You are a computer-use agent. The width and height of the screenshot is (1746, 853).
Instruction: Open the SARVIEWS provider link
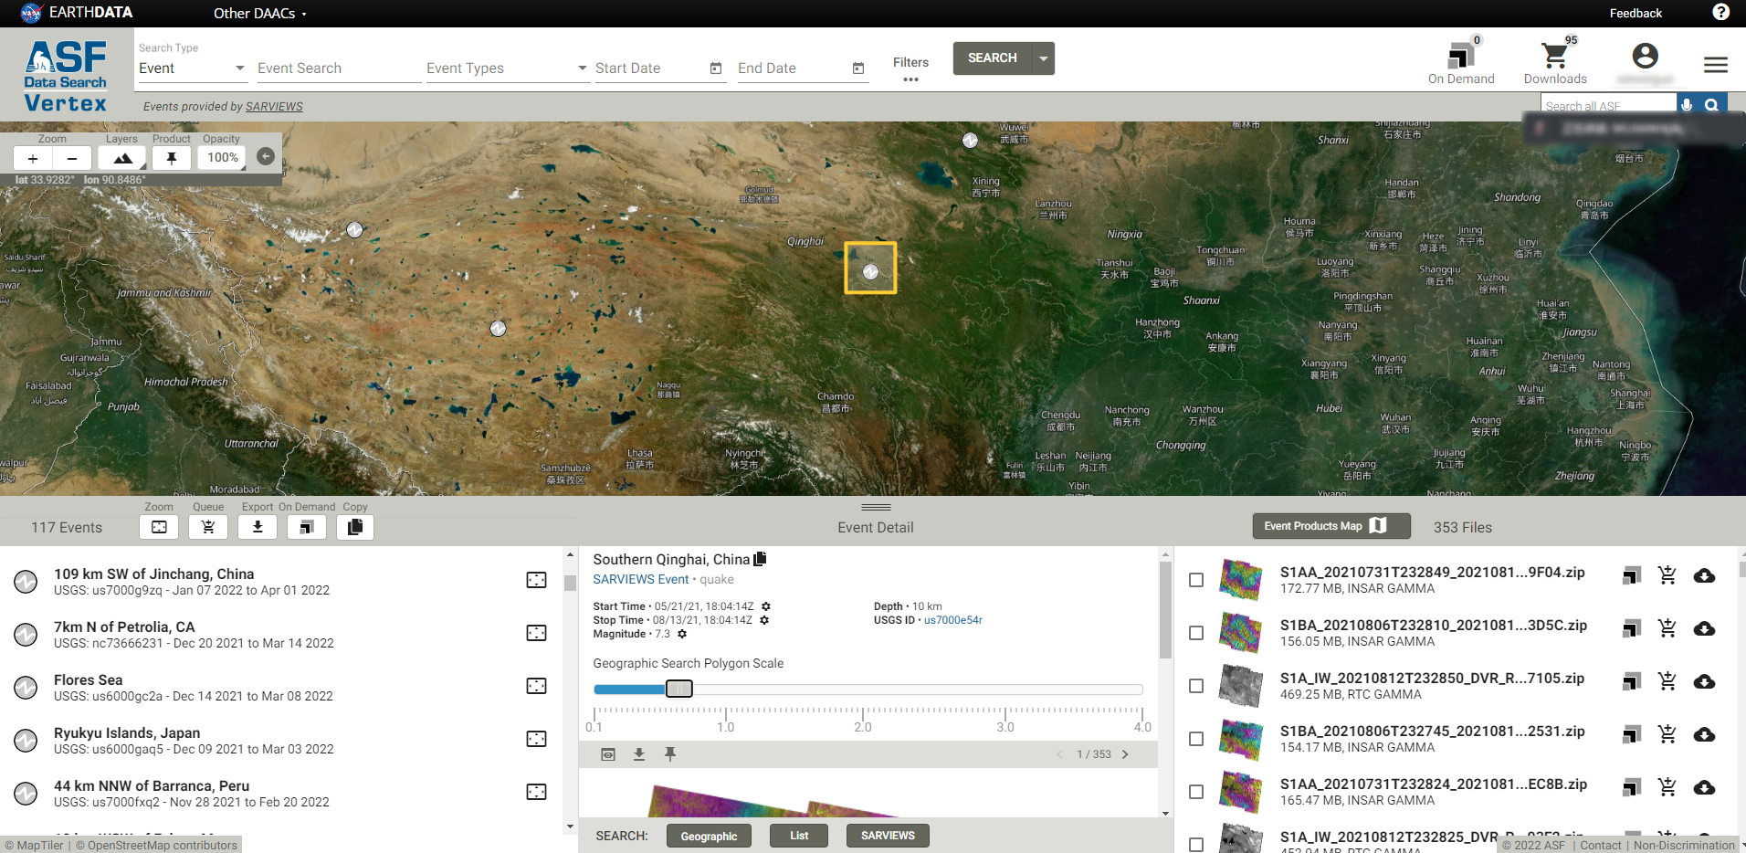274,107
